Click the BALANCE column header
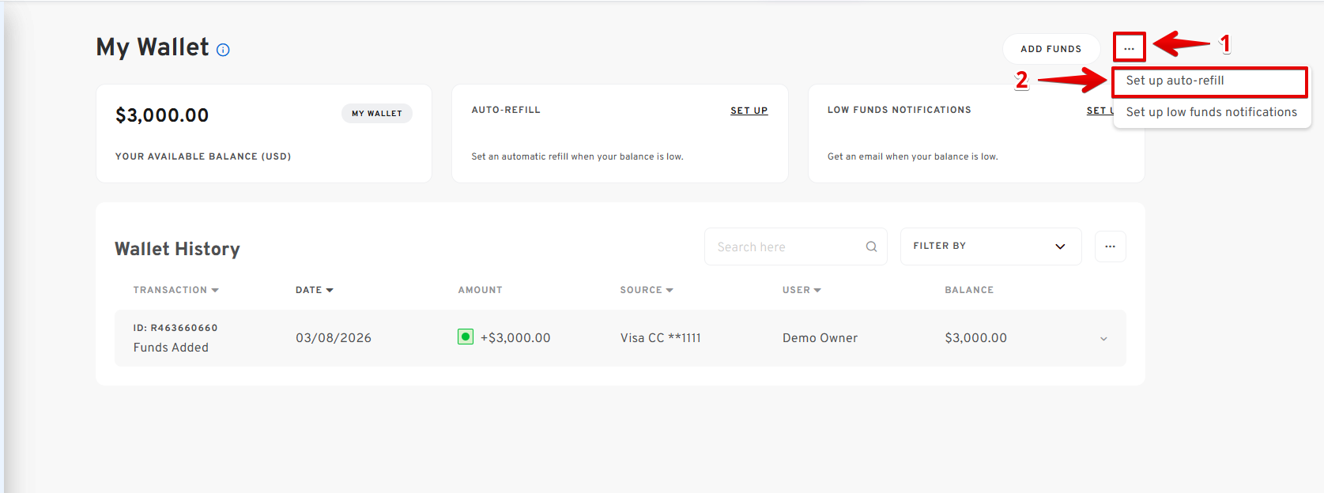The height and width of the screenshot is (493, 1324). pos(968,290)
